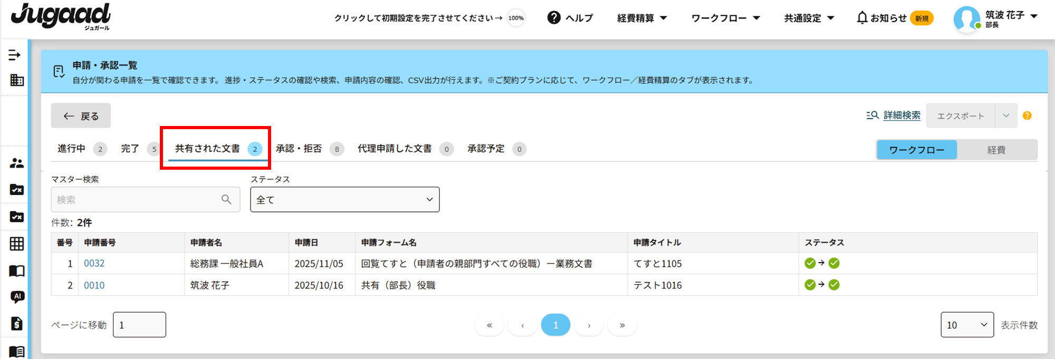
Task: Open the 表示件数 page size dropdown
Action: [x=966, y=325]
